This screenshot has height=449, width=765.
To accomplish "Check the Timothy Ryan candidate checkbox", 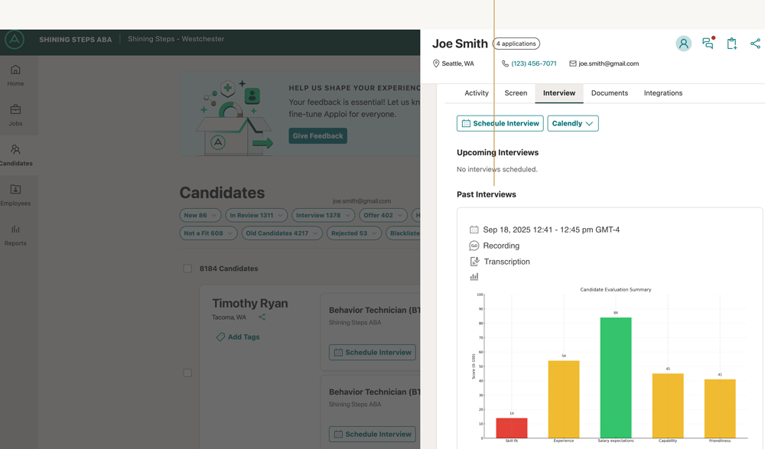I will point(187,373).
